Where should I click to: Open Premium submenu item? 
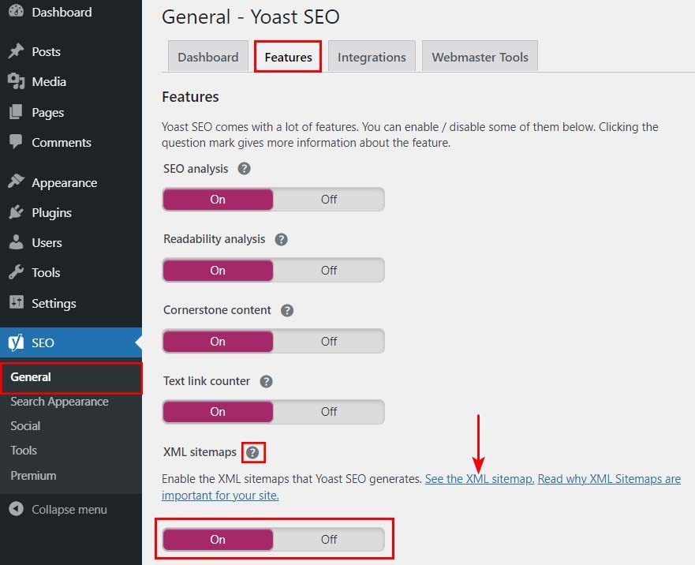coord(33,476)
